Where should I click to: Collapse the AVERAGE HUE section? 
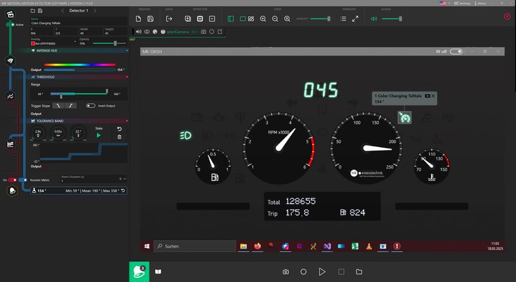pos(127,51)
